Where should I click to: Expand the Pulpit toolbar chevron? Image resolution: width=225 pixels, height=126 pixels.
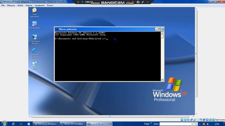tap(151, 123)
